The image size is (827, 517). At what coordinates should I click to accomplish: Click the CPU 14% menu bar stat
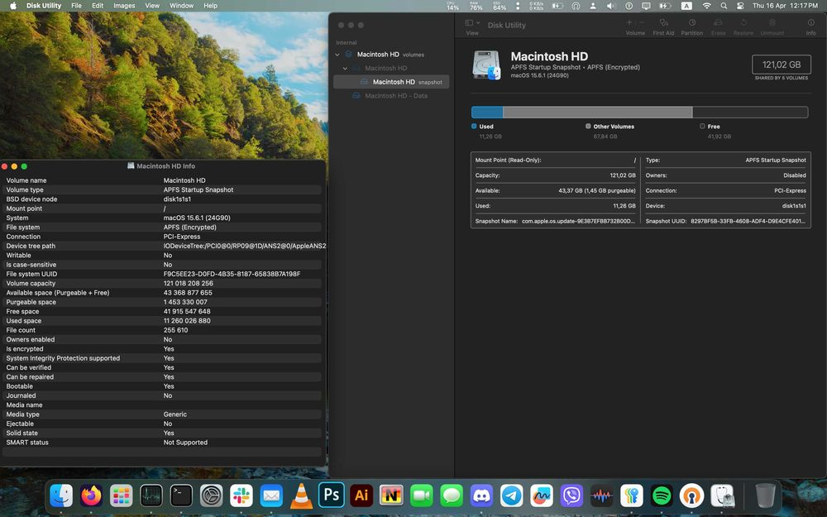tap(452, 6)
